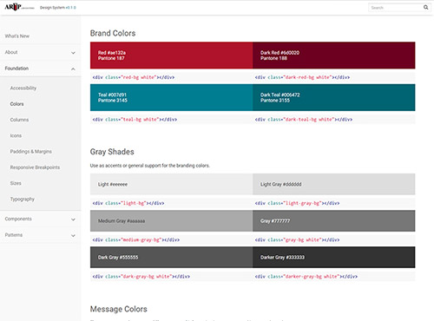Screen dimensions: 434x321
Task: Click the medium-gray-bg code snippet
Action: [x=136, y=240]
